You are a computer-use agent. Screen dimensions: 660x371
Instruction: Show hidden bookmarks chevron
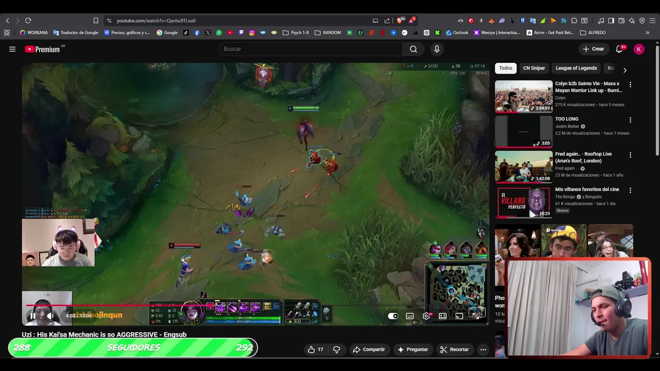647,32
